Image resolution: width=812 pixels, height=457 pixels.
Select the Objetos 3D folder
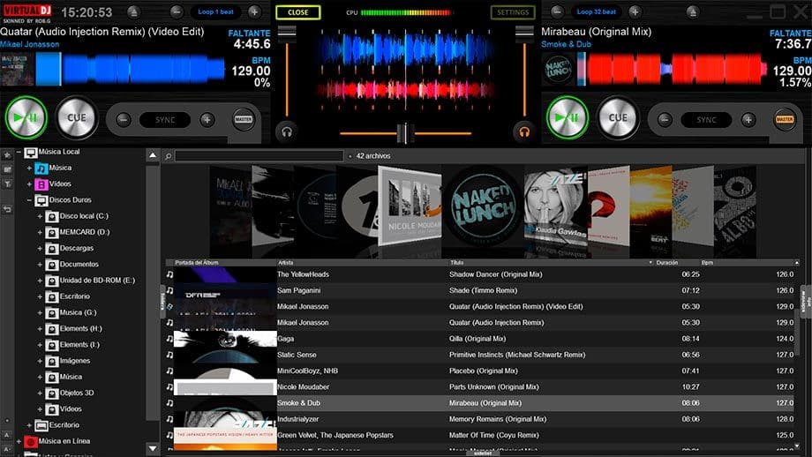coord(77,393)
